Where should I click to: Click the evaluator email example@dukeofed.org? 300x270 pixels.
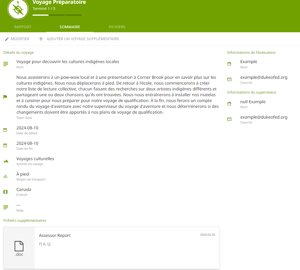click(264, 77)
